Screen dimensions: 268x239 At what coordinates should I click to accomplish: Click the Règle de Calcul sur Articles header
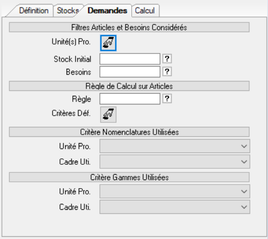tap(129, 86)
